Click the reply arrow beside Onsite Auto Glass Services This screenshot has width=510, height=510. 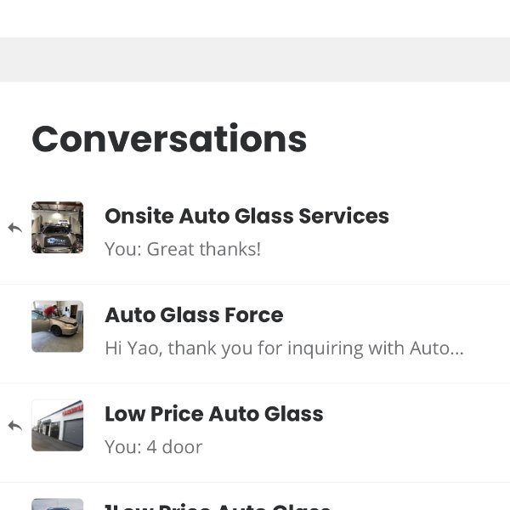point(15,228)
